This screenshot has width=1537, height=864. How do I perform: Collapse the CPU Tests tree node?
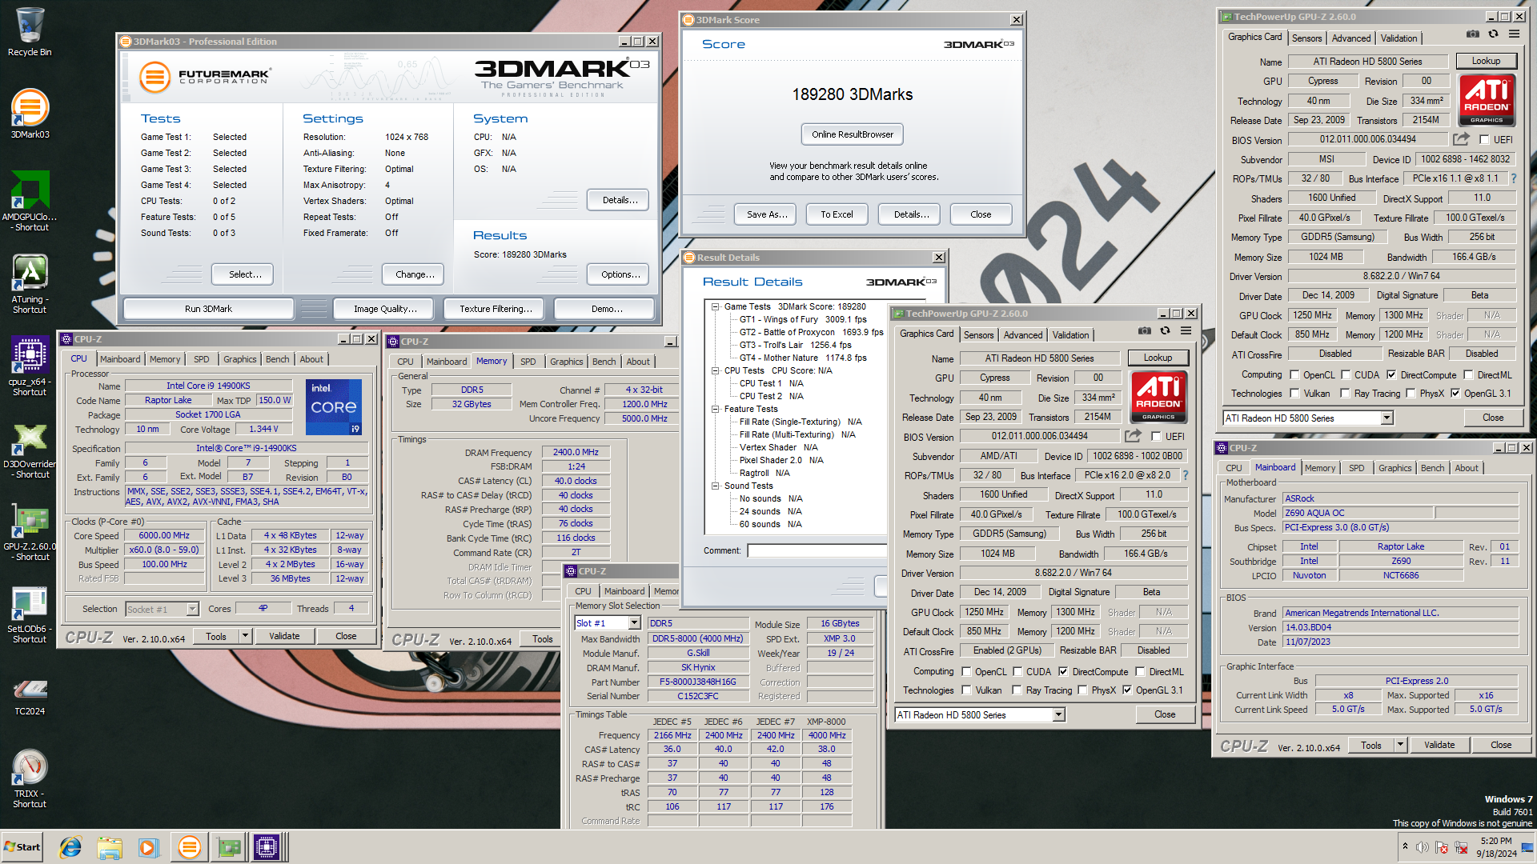click(716, 370)
